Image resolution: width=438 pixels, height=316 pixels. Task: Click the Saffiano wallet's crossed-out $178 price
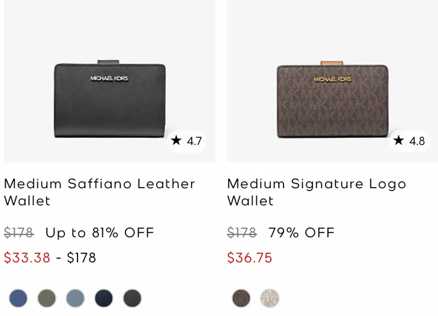click(19, 233)
